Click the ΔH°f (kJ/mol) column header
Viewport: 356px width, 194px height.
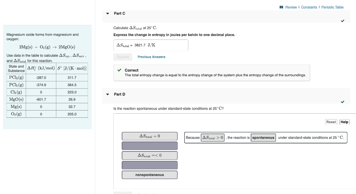[41, 68]
